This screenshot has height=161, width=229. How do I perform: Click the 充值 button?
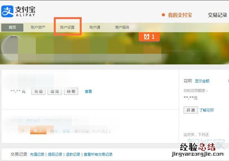tap(39, 92)
